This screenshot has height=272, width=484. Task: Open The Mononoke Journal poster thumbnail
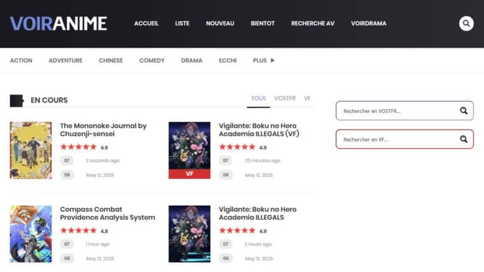tap(31, 150)
